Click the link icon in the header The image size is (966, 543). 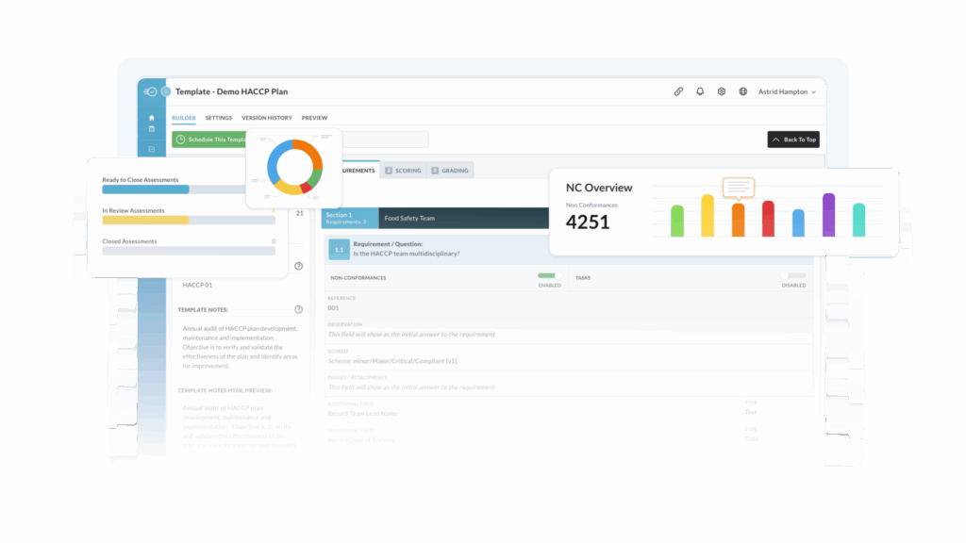679,91
